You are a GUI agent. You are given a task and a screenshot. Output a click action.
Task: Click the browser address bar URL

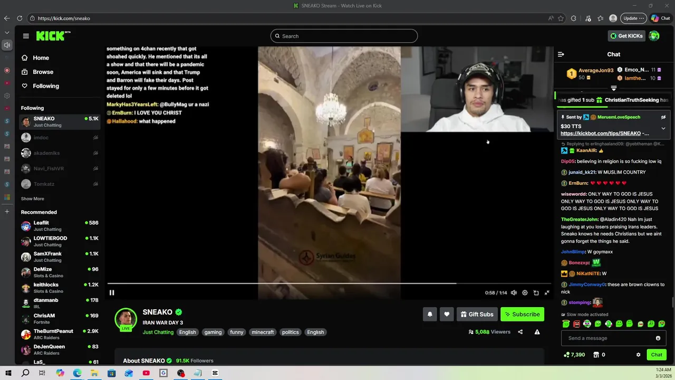[64, 18]
